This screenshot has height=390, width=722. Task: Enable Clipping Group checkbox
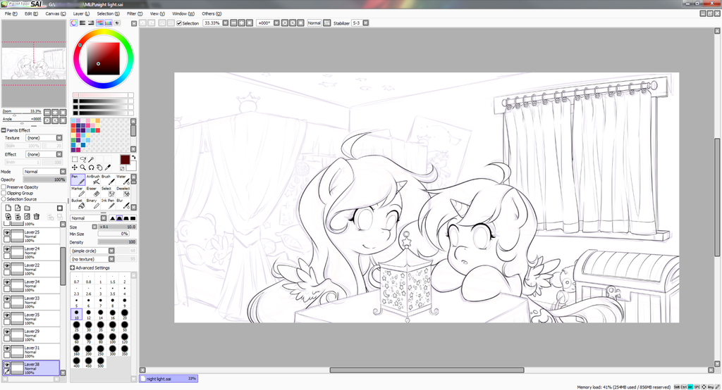pyautogui.click(x=4, y=193)
